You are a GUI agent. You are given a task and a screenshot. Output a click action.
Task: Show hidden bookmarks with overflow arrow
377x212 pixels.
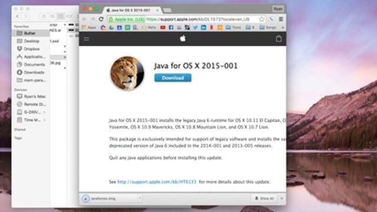pos(283,28)
